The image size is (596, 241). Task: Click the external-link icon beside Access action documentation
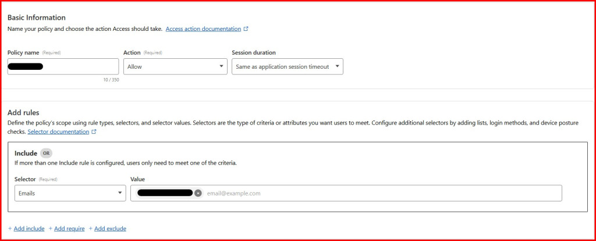pos(246,29)
